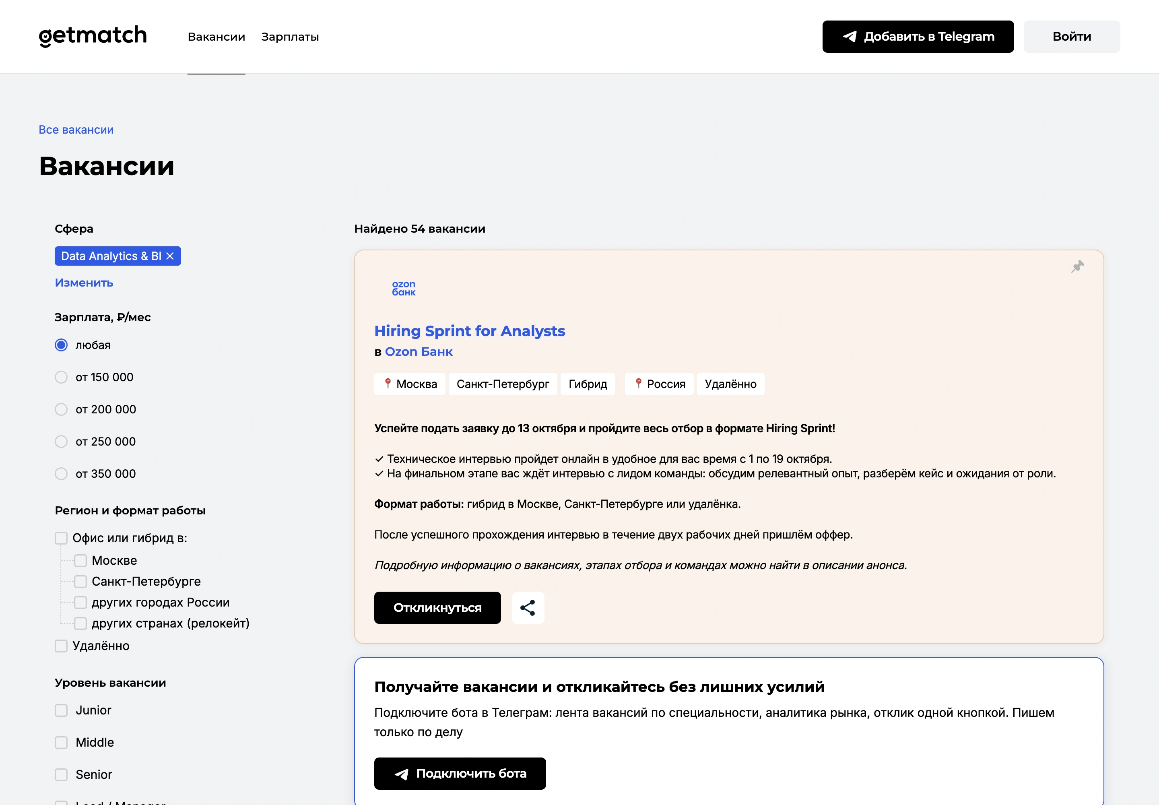Image resolution: width=1159 pixels, height=805 pixels.
Task: Click the Россия location tag
Action: point(659,384)
